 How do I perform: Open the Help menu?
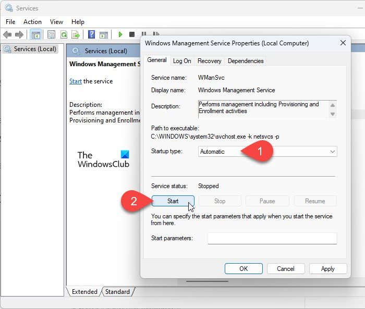click(x=78, y=22)
